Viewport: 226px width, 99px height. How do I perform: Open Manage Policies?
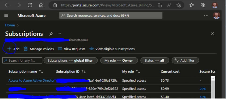point(39,49)
